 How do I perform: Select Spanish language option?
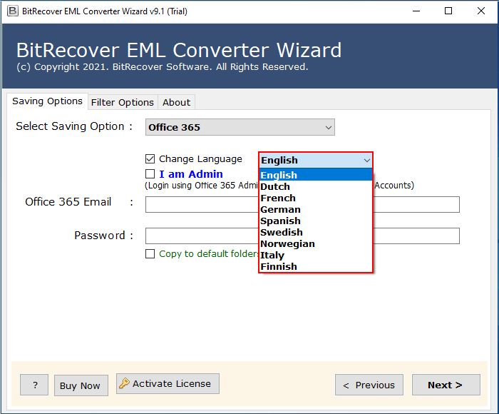pyautogui.click(x=280, y=221)
